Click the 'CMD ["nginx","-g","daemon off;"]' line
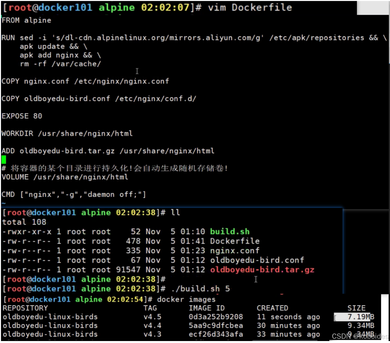This screenshot has width=390, height=343. click(x=73, y=194)
